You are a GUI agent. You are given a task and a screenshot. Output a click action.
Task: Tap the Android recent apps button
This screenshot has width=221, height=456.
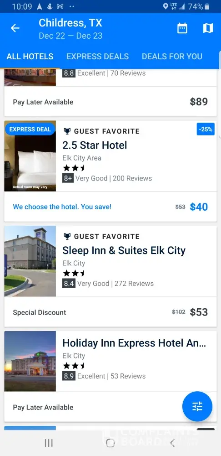(49, 443)
